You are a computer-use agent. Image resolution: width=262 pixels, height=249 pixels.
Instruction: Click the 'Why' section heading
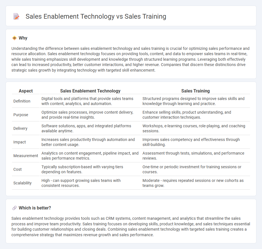tap(23, 38)
